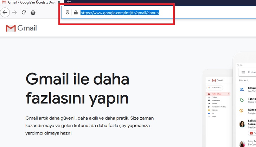Click the Gmail logo in page header
The width and height of the screenshot is (256, 147).
[21, 28]
